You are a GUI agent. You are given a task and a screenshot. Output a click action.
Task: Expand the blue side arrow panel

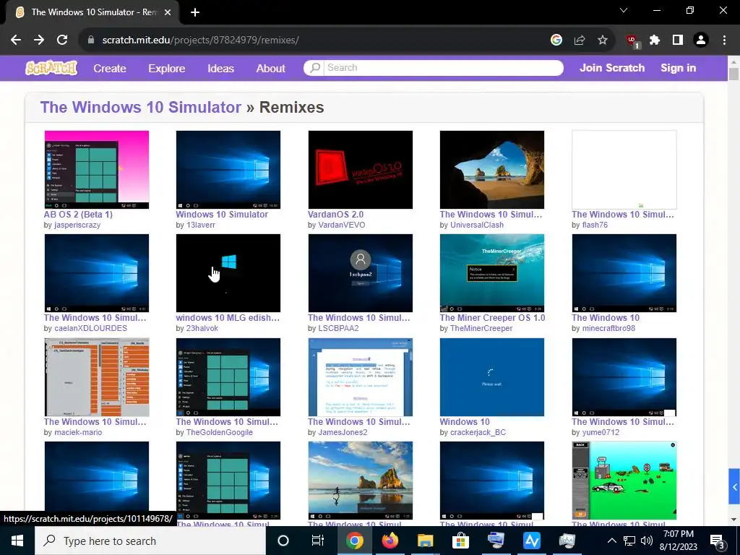click(x=734, y=486)
